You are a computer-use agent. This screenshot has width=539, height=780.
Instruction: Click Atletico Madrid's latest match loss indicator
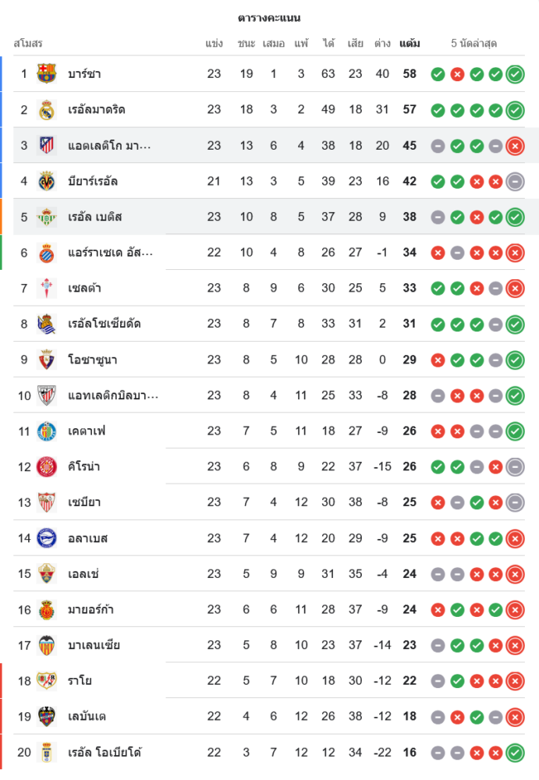pos(515,146)
